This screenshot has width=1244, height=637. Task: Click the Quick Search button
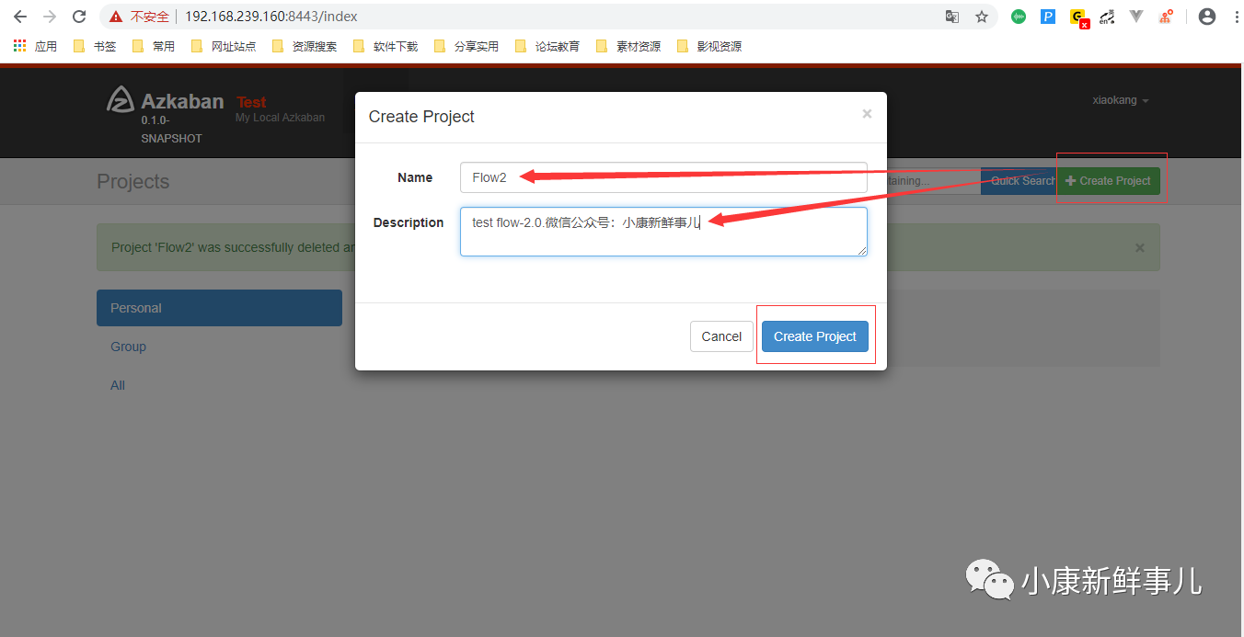[1019, 181]
